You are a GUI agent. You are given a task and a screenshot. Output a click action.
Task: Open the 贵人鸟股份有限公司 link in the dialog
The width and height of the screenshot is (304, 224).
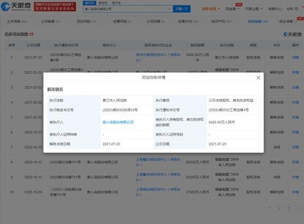(x=118, y=122)
